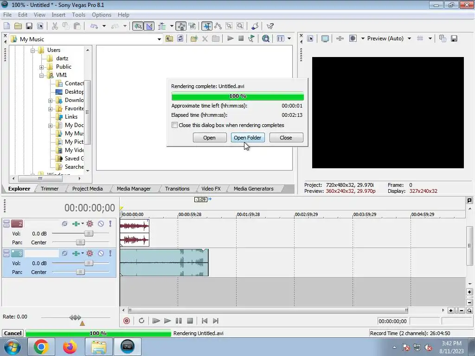Click Get Media from the Web icon
The height and width of the screenshot is (356, 475).
click(x=266, y=38)
